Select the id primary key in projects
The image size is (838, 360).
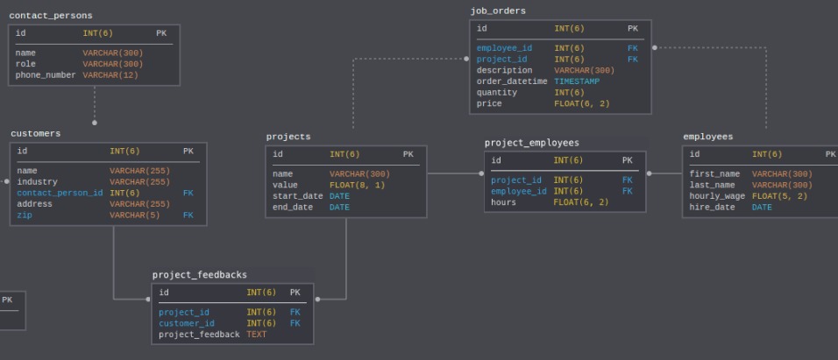(278, 155)
